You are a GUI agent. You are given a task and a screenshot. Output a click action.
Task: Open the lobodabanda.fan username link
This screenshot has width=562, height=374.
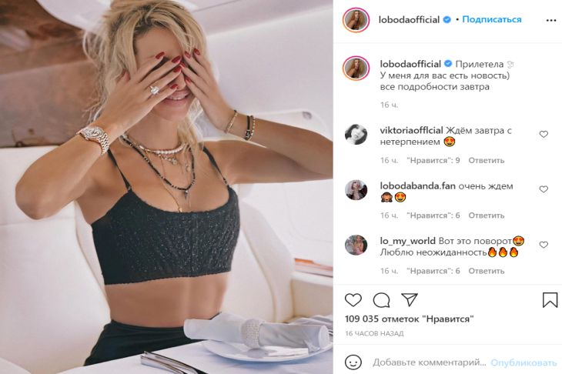tap(417, 186)
